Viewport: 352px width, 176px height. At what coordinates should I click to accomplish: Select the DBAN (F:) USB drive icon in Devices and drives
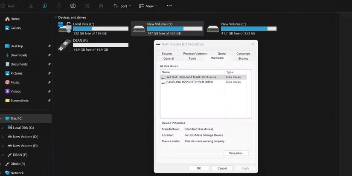point(65,45)
